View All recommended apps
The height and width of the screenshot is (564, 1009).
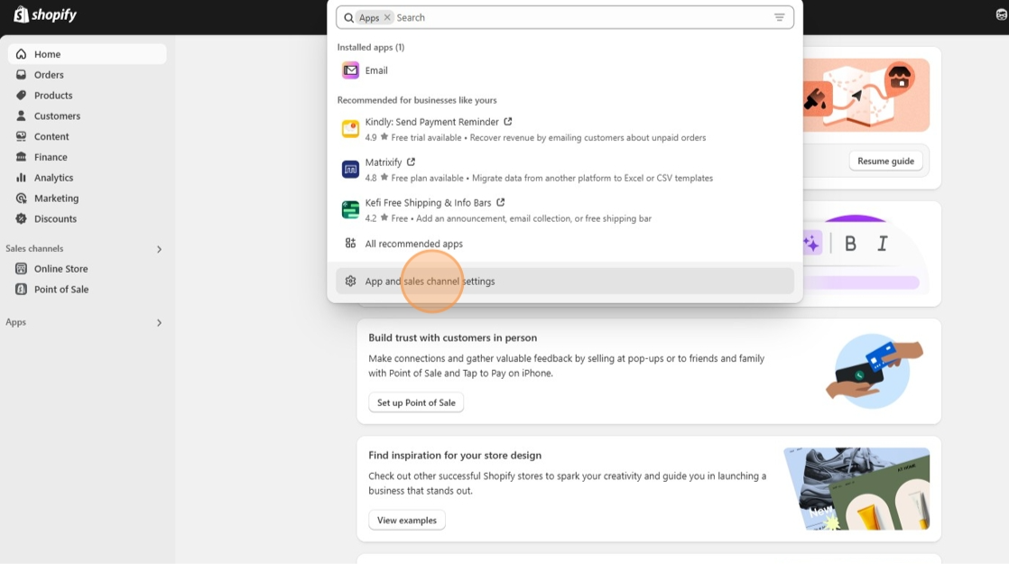413,244
